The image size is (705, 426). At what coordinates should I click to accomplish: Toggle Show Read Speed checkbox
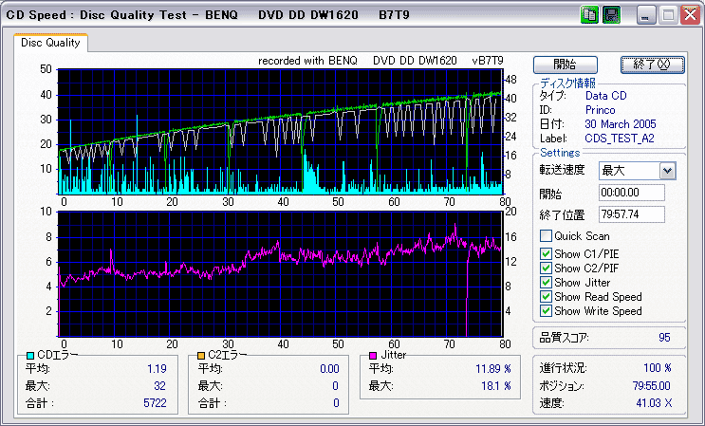(x=546, y=296)
